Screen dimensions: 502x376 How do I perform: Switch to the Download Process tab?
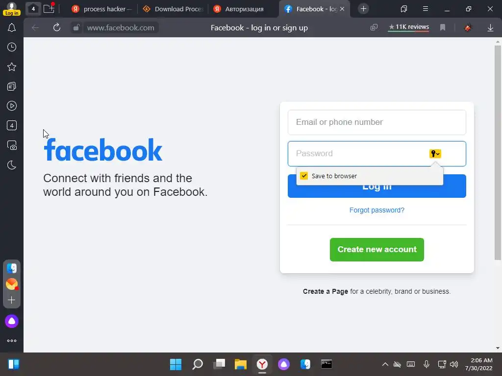tap(173, 9)
